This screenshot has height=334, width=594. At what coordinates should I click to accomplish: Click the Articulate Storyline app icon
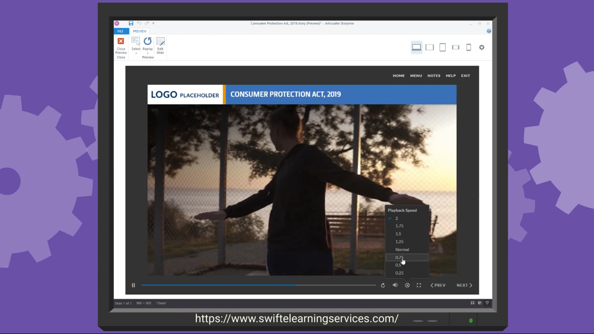(117, 23)
